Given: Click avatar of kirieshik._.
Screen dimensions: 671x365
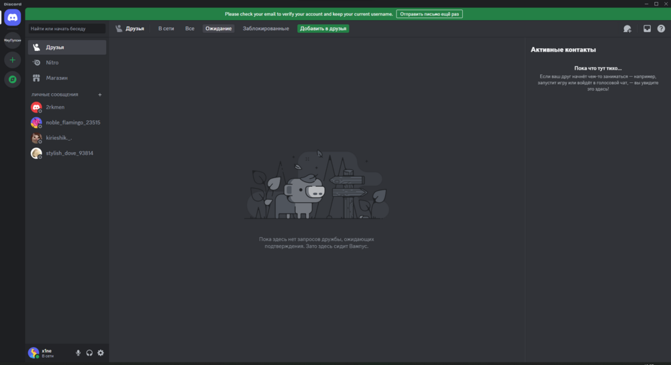Looking at the screenshot, I should [36, 138].
